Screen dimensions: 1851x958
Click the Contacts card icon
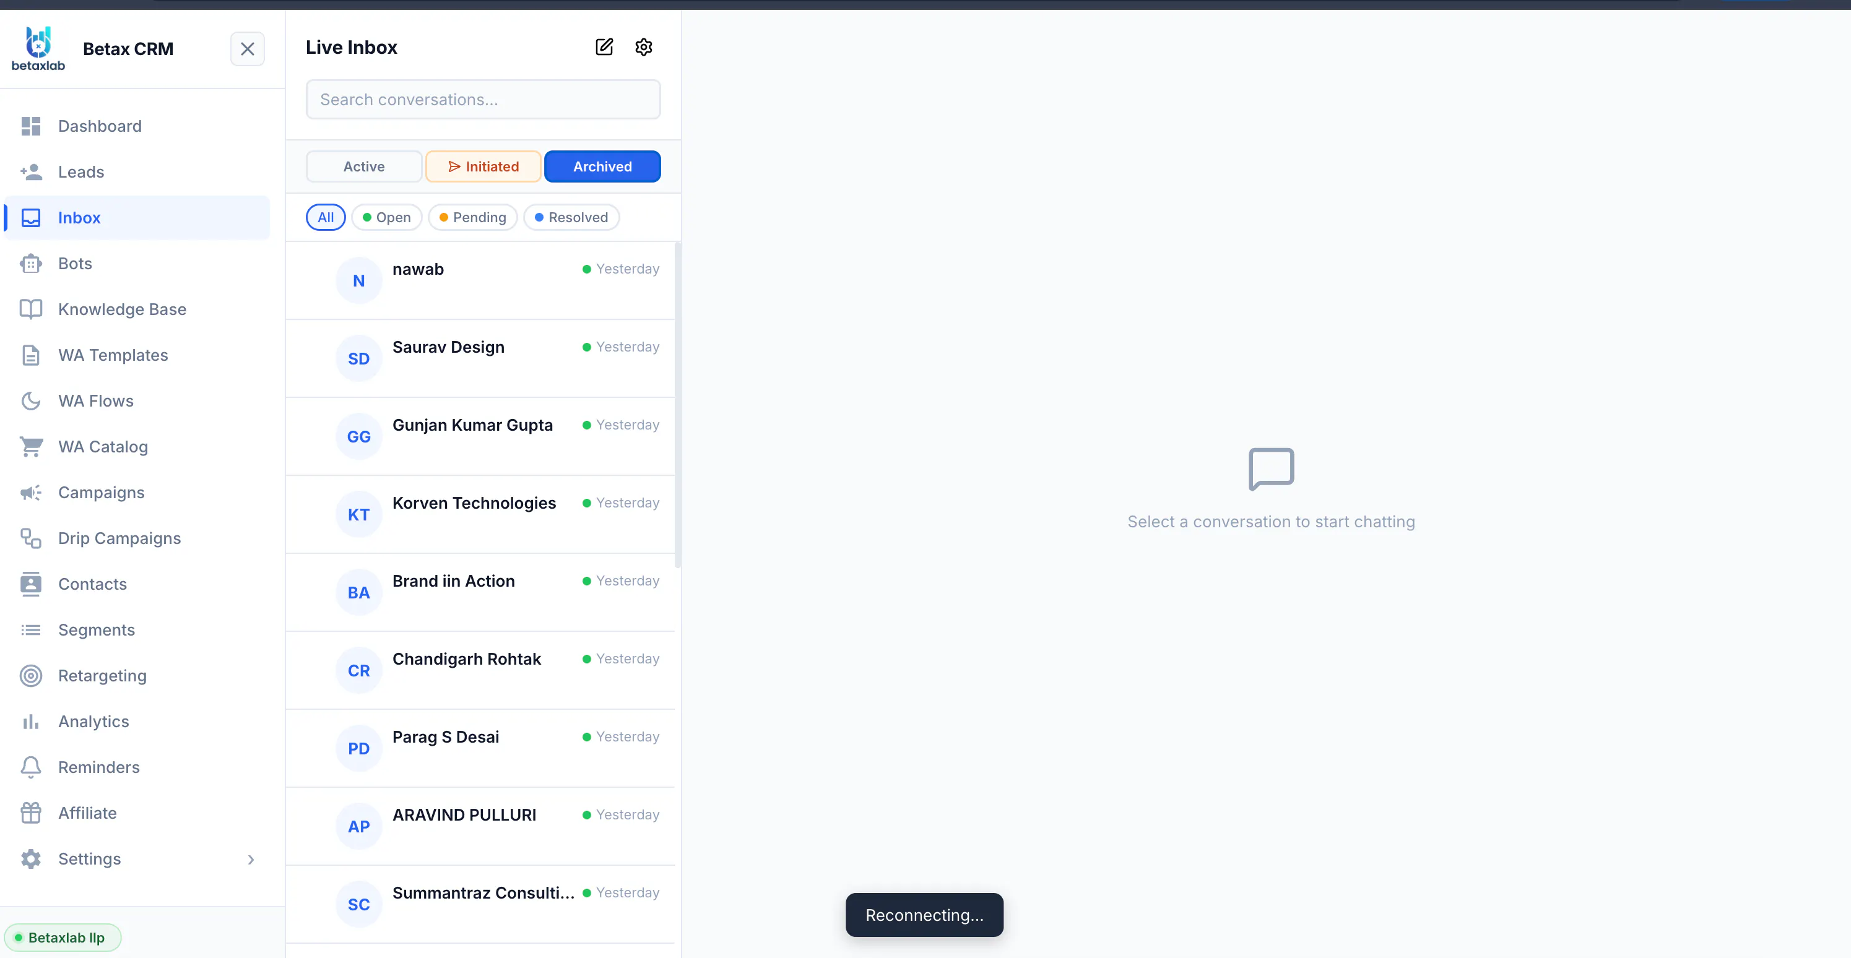[31, 585]
